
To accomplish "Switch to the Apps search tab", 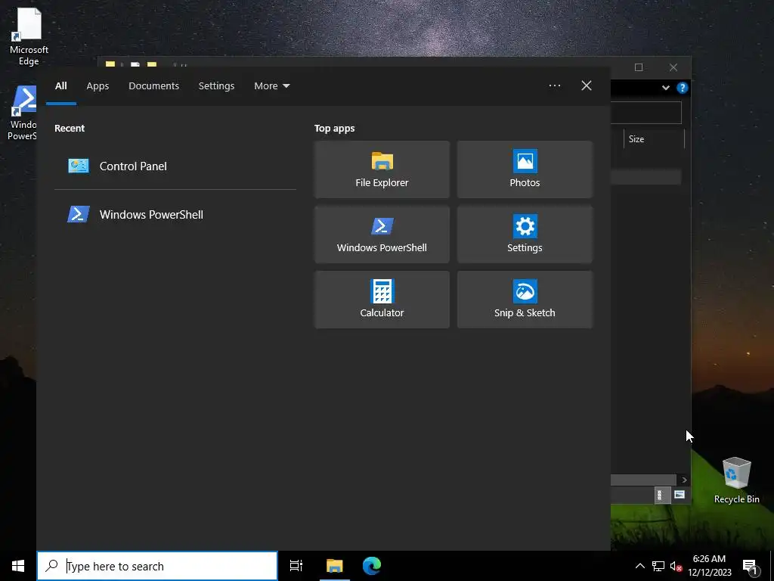I will (x=98, y=86).
